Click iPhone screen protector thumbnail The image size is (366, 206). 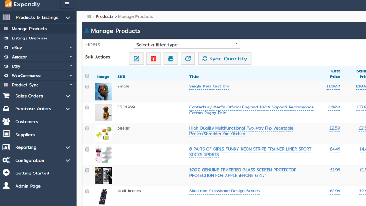coord(103,175)
